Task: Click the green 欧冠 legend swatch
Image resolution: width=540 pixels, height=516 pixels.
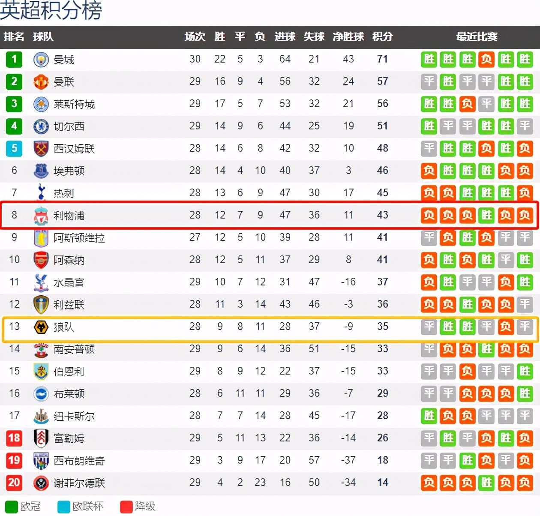Action: point(12,507)
